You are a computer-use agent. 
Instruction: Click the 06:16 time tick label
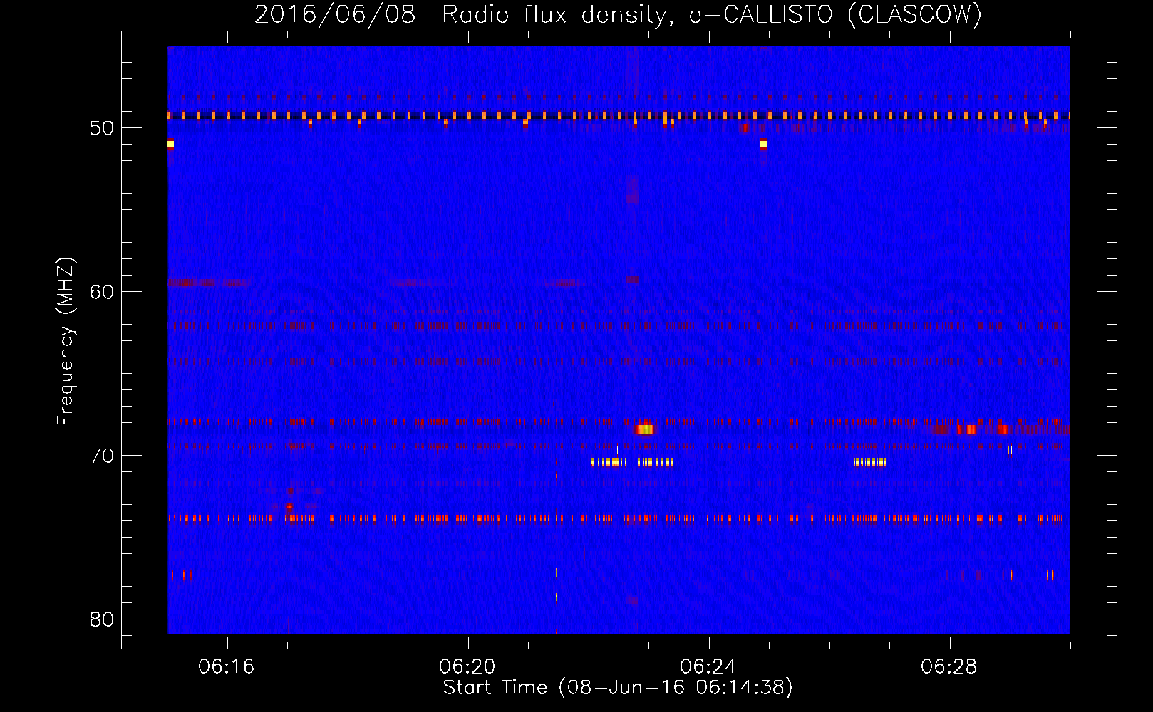(227, 666)
